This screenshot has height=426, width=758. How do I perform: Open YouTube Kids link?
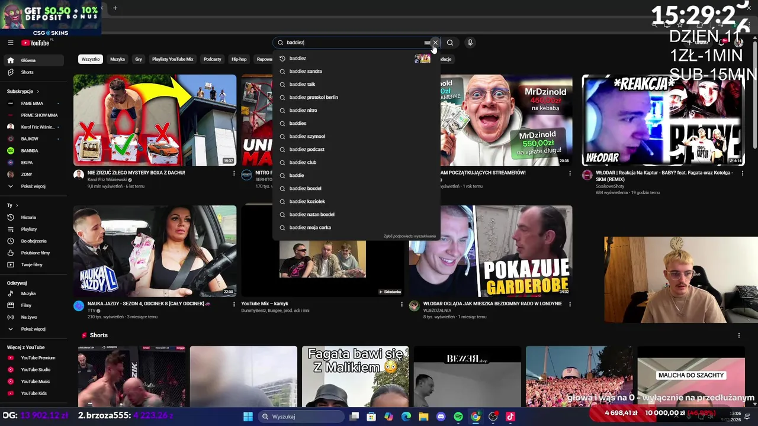pos(34,393)
